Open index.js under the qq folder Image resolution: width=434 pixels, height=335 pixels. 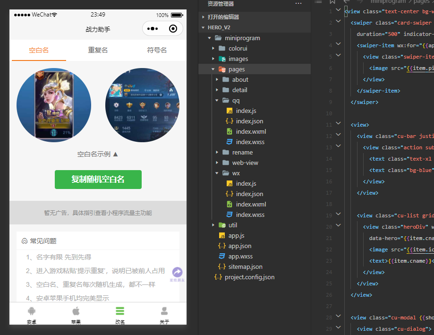[x=246, y=111]
